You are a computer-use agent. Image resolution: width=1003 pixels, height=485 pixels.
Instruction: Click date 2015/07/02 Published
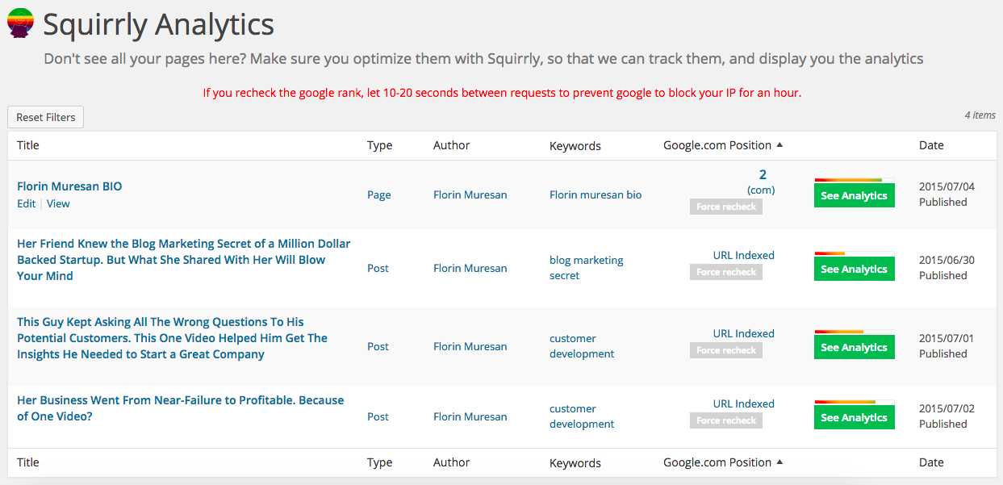(x=947, y=416)
